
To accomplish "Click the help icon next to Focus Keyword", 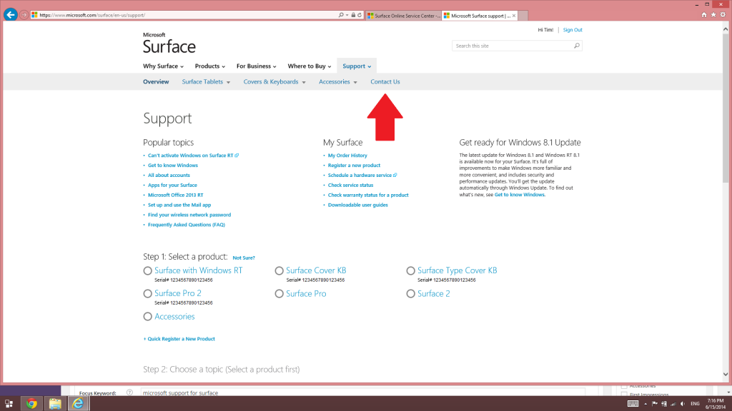I will click(129, 392).
